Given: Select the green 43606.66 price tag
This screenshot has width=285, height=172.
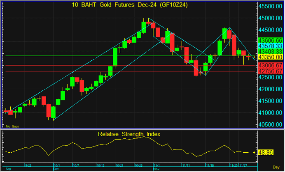Looking at the screenshot, I should click(270, 40).
